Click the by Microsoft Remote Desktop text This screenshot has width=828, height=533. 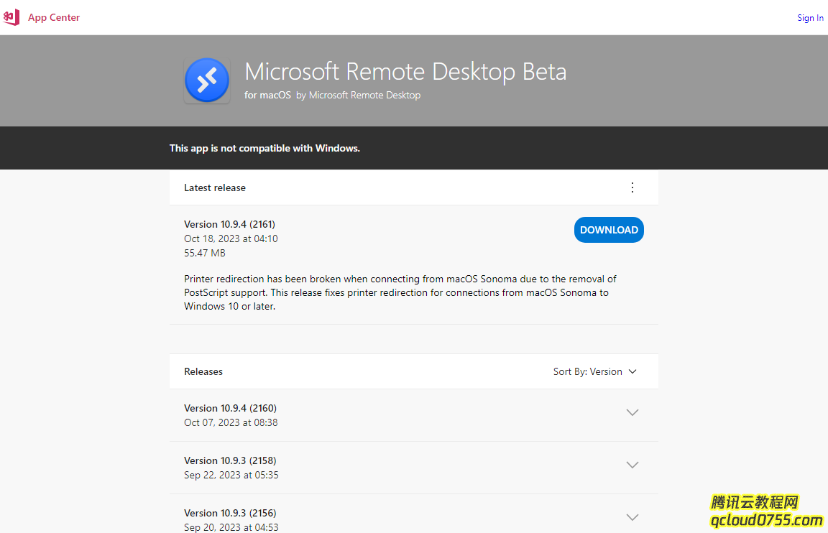[359, 95]
